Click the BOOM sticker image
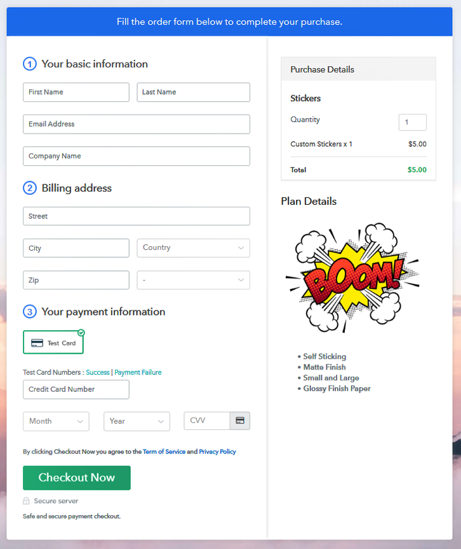The width and height of the screenshot is (461, 549). 352,277
